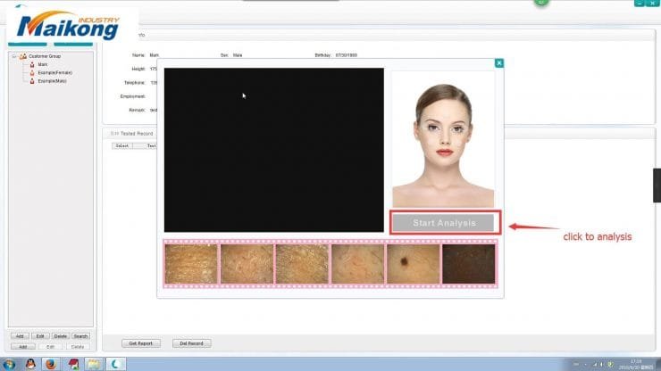Click the Del Record button
Image resolution: width=661 pixels, height=371 pixels.
pos(191,342)
